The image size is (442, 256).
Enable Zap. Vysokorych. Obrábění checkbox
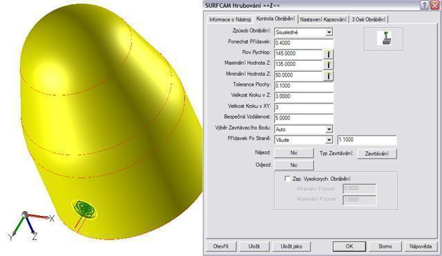click(287, 179)
